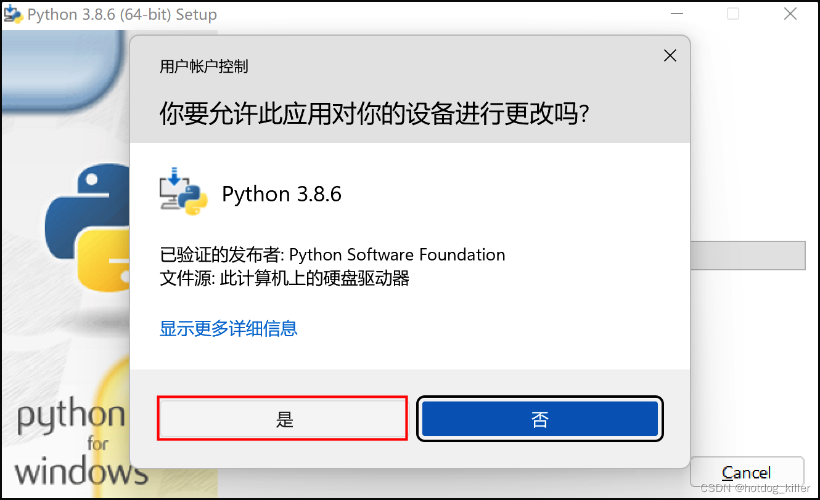The height and width of the screenshot is (500, 820).
Task: Select the '是' button outlined in red
Action: coord(282,419)
